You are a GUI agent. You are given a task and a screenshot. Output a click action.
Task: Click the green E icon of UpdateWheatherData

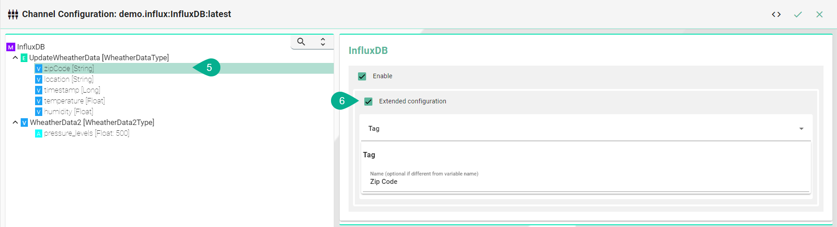(x=24, y=58)
